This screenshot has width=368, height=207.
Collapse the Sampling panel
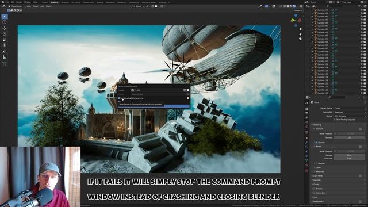(x=317, y=125)
